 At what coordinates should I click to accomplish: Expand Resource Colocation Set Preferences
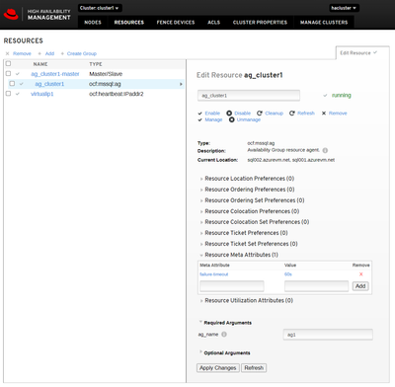[255, 222]
